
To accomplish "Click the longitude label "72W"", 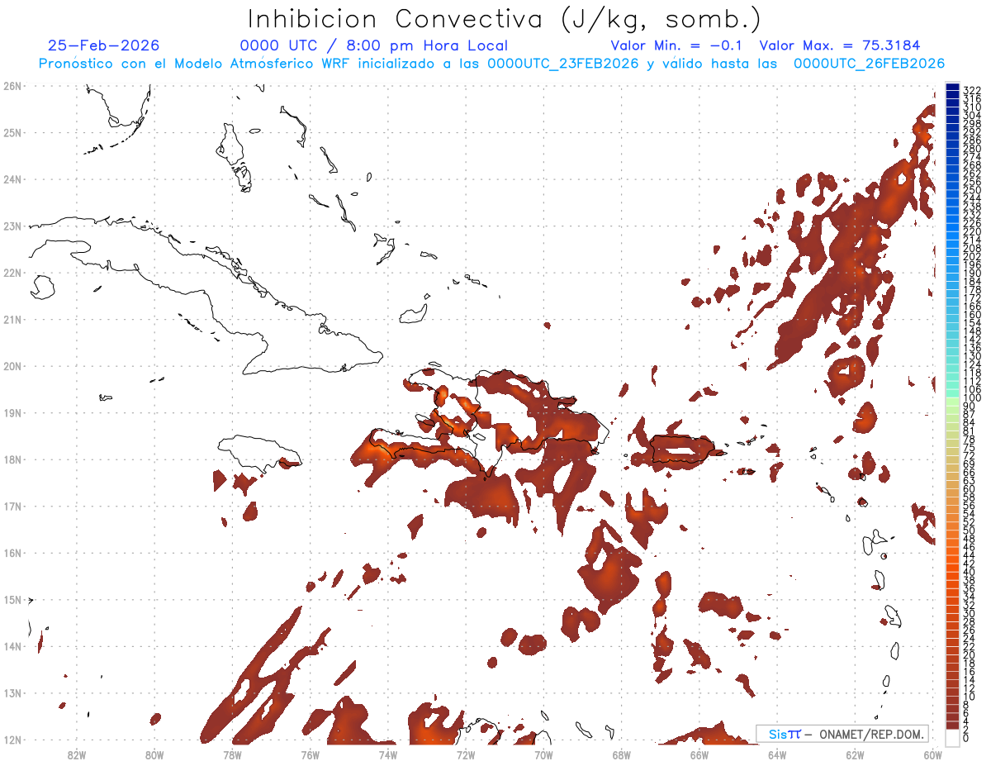I will click(x=466, y=754).
